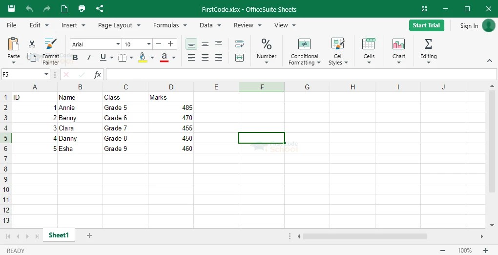Apply the red font color
This screenshot has height=255, width=498.
[164, 57]
